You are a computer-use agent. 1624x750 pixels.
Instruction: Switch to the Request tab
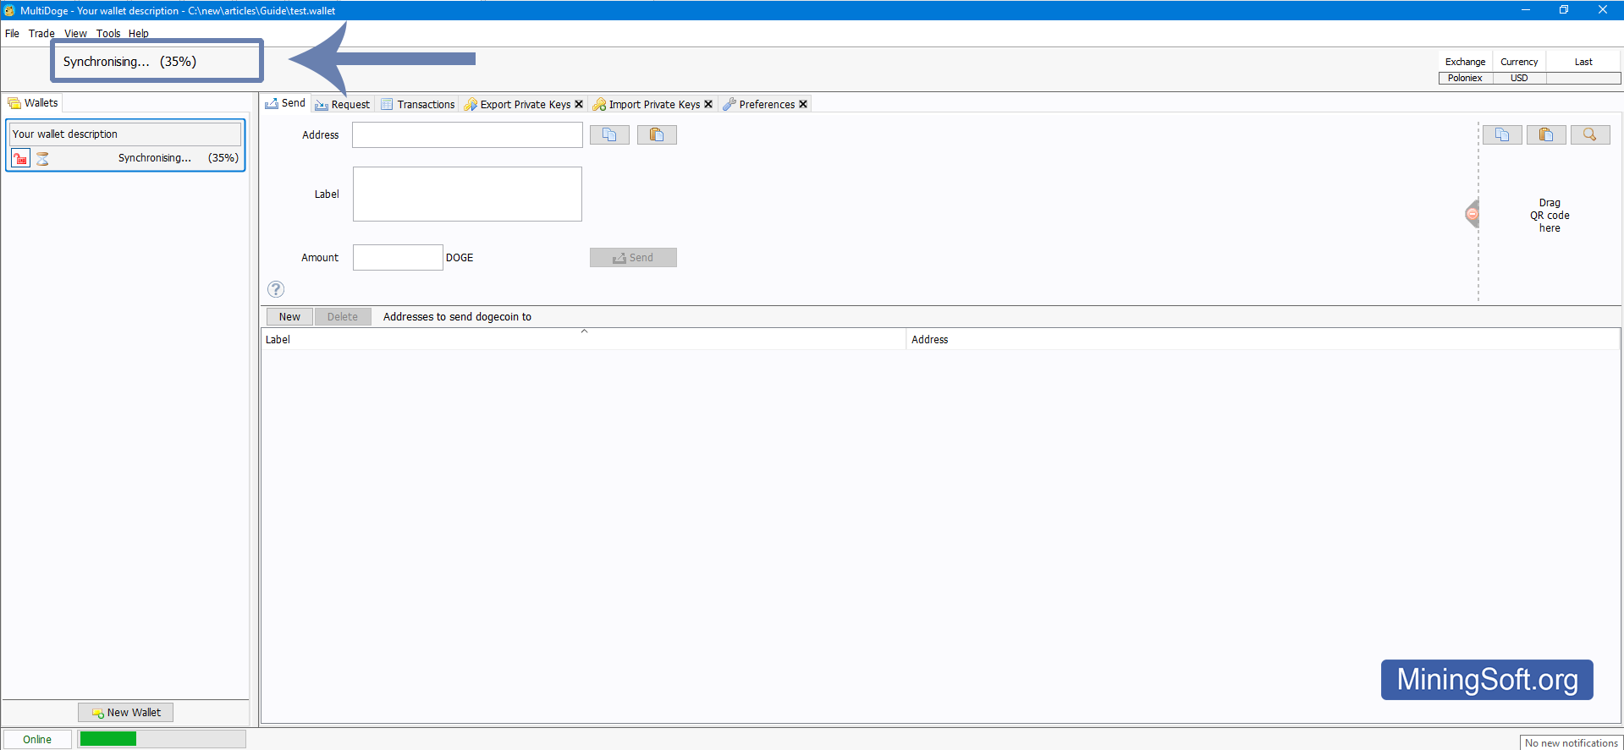(343, 104)
